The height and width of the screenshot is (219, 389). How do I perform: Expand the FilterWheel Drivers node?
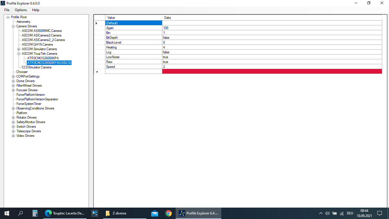pyautogui.click(x=13, y=86)
